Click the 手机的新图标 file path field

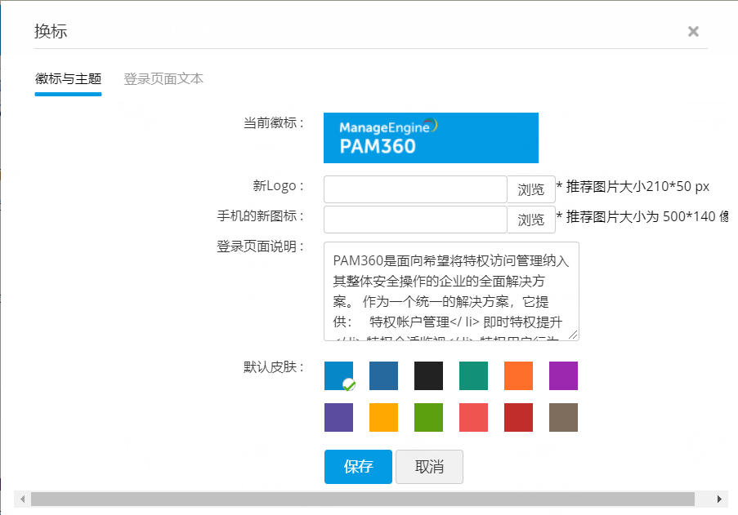pyautogui.click(x=415, y=220)
